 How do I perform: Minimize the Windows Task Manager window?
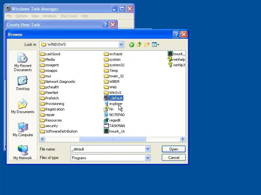click(115, 9)
